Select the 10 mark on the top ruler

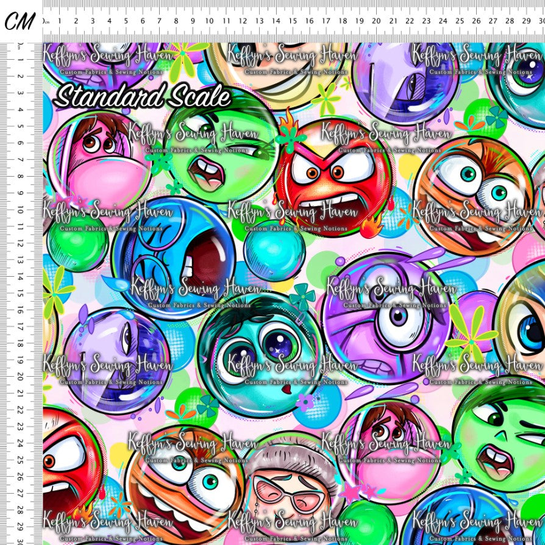[209, 21]
